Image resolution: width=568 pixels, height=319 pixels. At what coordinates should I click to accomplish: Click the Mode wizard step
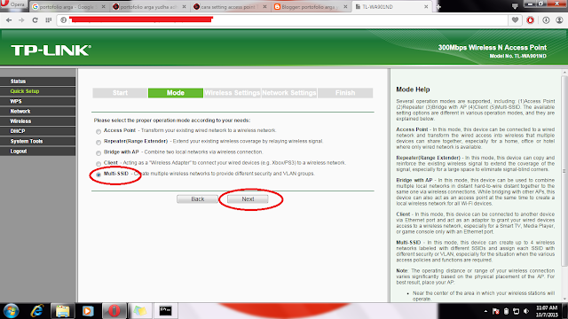point(176,93)
